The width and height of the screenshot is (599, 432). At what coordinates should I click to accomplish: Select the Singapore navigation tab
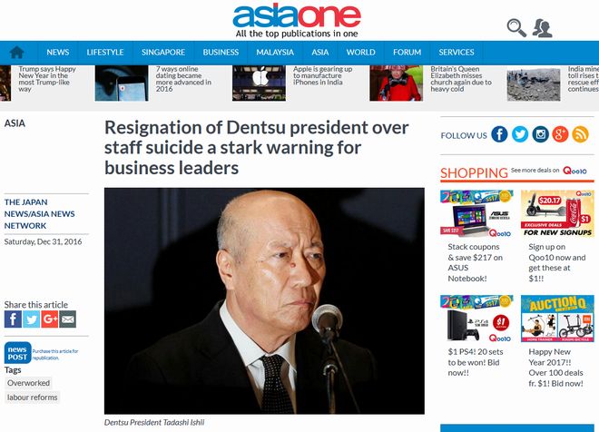(x=163, y=53)
